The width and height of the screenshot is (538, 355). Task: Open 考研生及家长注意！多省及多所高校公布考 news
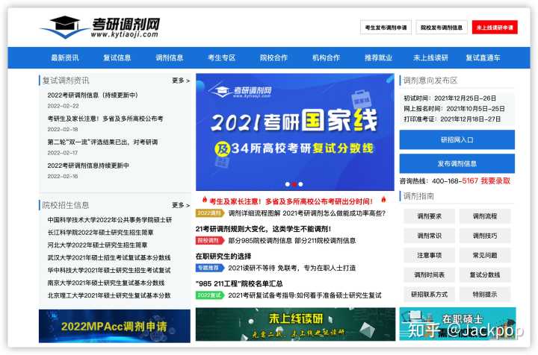105,119
